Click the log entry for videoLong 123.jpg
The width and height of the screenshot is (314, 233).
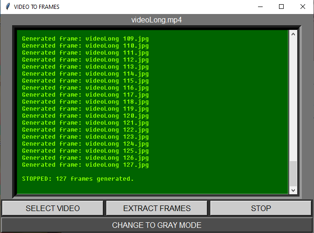coord(85,137)
